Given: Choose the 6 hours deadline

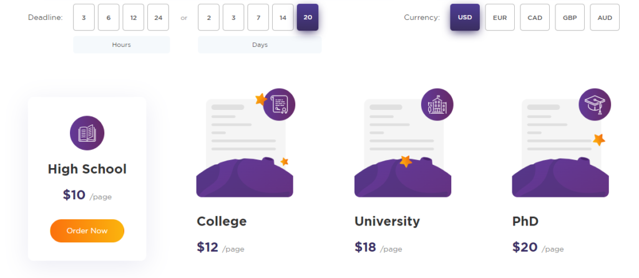Looking at the screenshot, I should click(x=109, y=17).
